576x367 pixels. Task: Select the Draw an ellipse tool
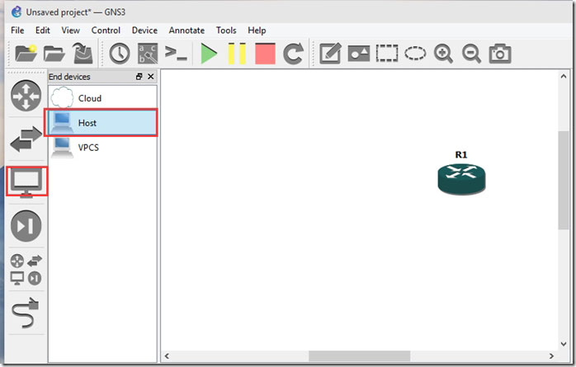click(415, 54)
